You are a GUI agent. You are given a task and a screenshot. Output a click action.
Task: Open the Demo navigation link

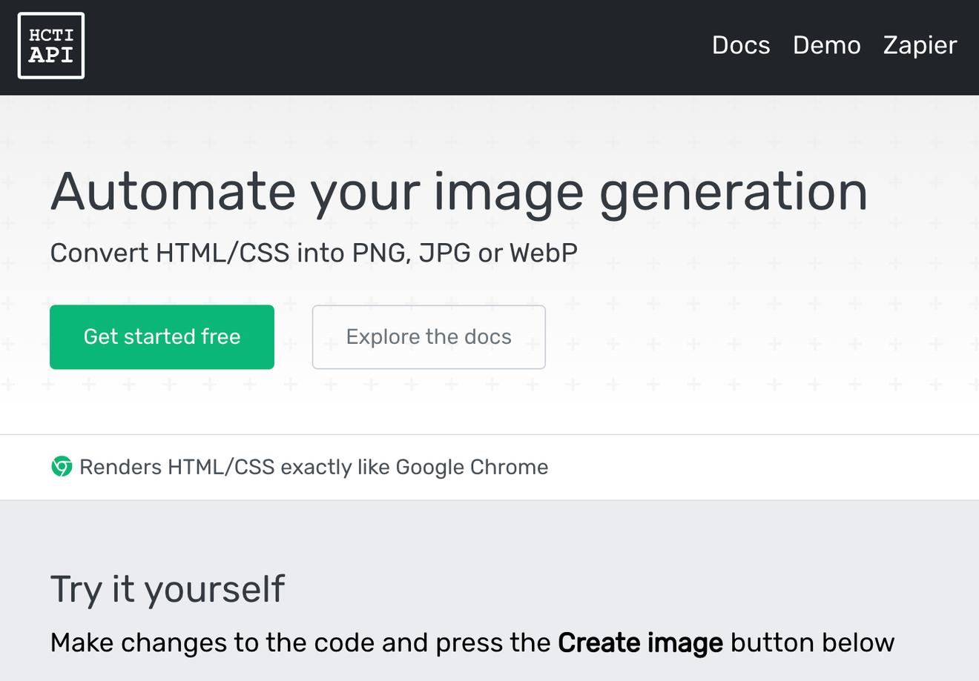click(827, 45)
